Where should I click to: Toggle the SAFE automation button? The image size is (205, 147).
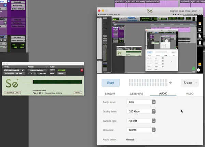coord(52,73)
